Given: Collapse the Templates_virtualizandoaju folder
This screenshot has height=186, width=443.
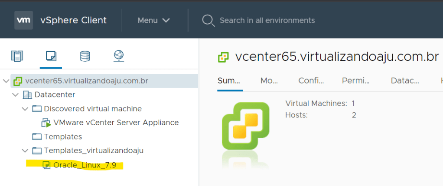Looking at the screenshot, I should coord(25,151).
